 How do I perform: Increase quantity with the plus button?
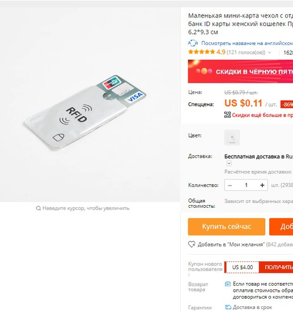pyautogui.click(x=262, y=185)
